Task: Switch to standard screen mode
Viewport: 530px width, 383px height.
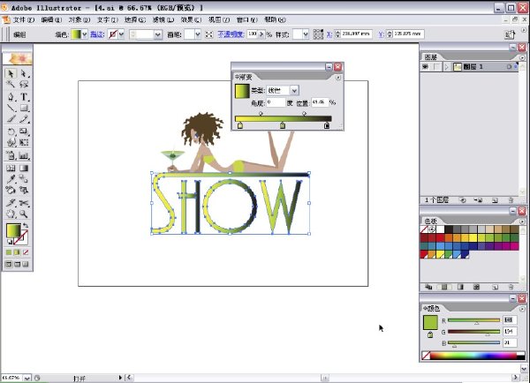Action: coord(9,264)
